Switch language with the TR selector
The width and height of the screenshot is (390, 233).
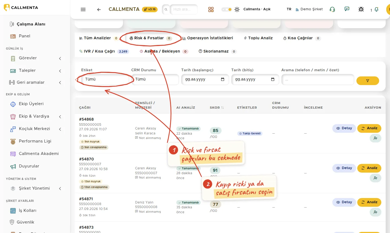click(x=289, y=9)
